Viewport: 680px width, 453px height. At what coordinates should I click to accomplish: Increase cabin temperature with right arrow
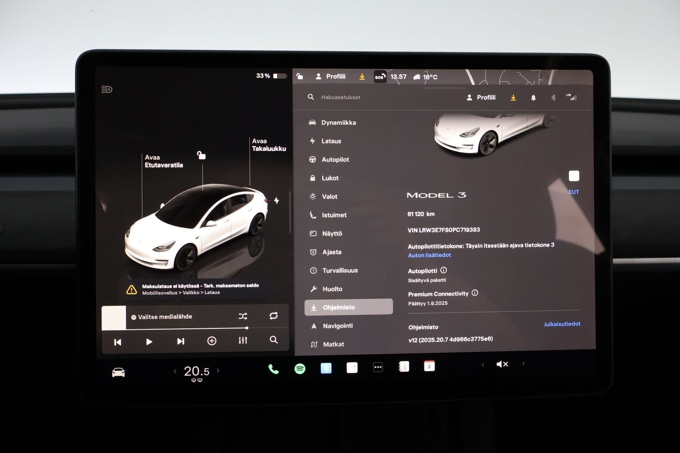click(218, 370)
